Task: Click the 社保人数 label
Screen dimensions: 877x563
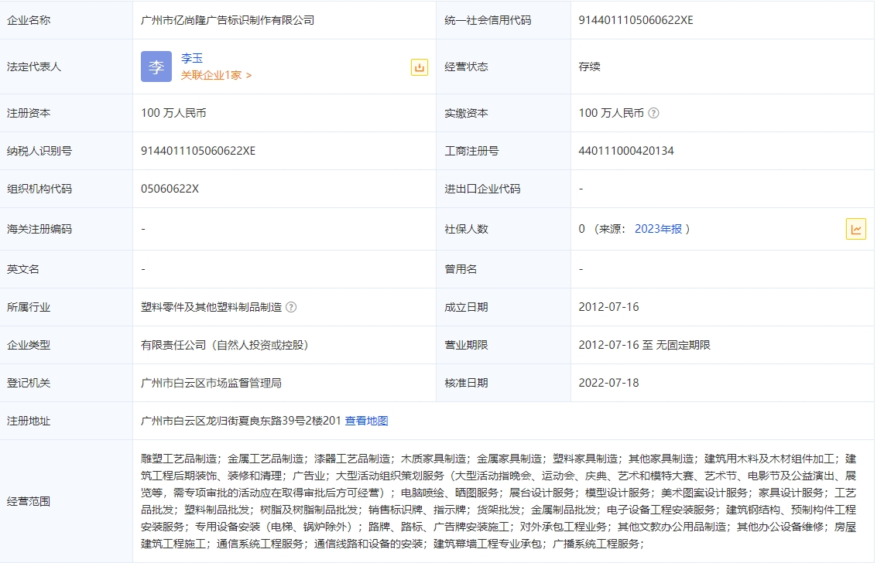Action: [467, 229]
